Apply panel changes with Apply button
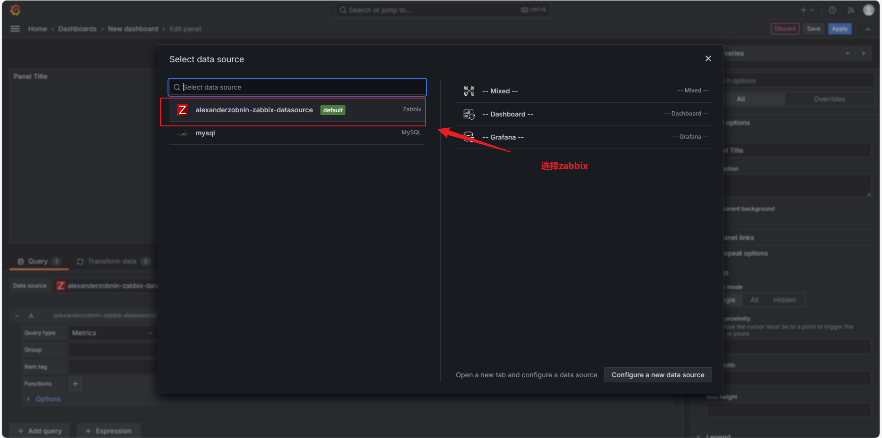The image size is (882, 438). pos(840,29)
